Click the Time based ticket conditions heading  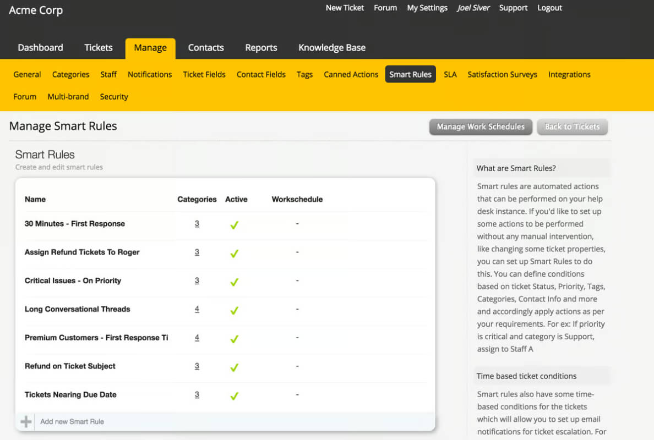(x=526, y=376)
